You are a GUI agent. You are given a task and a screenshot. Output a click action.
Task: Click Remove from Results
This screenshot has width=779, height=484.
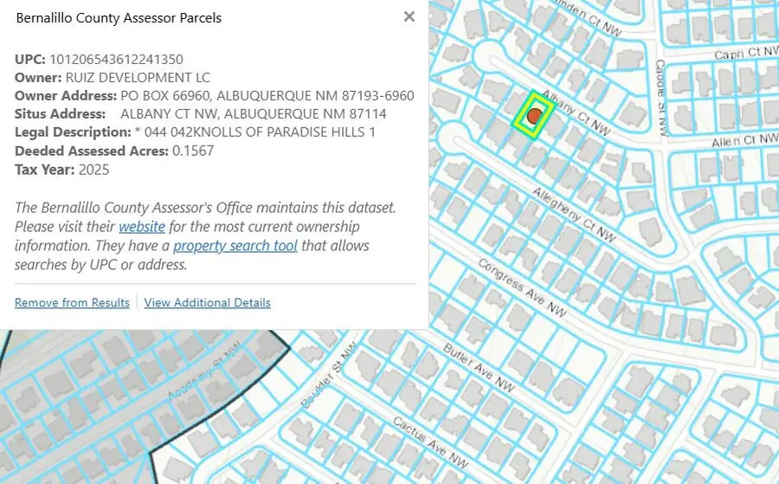point(72,303)
